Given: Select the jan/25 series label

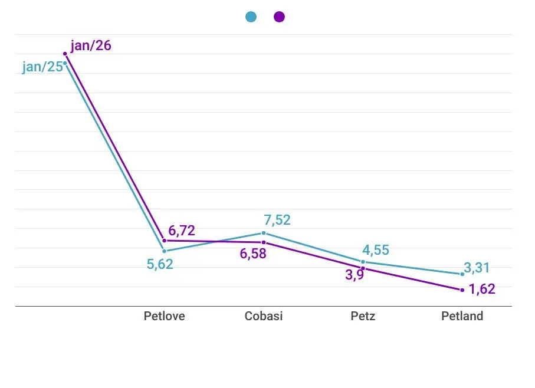Looking at the screenshot, I should pos(42,67).
